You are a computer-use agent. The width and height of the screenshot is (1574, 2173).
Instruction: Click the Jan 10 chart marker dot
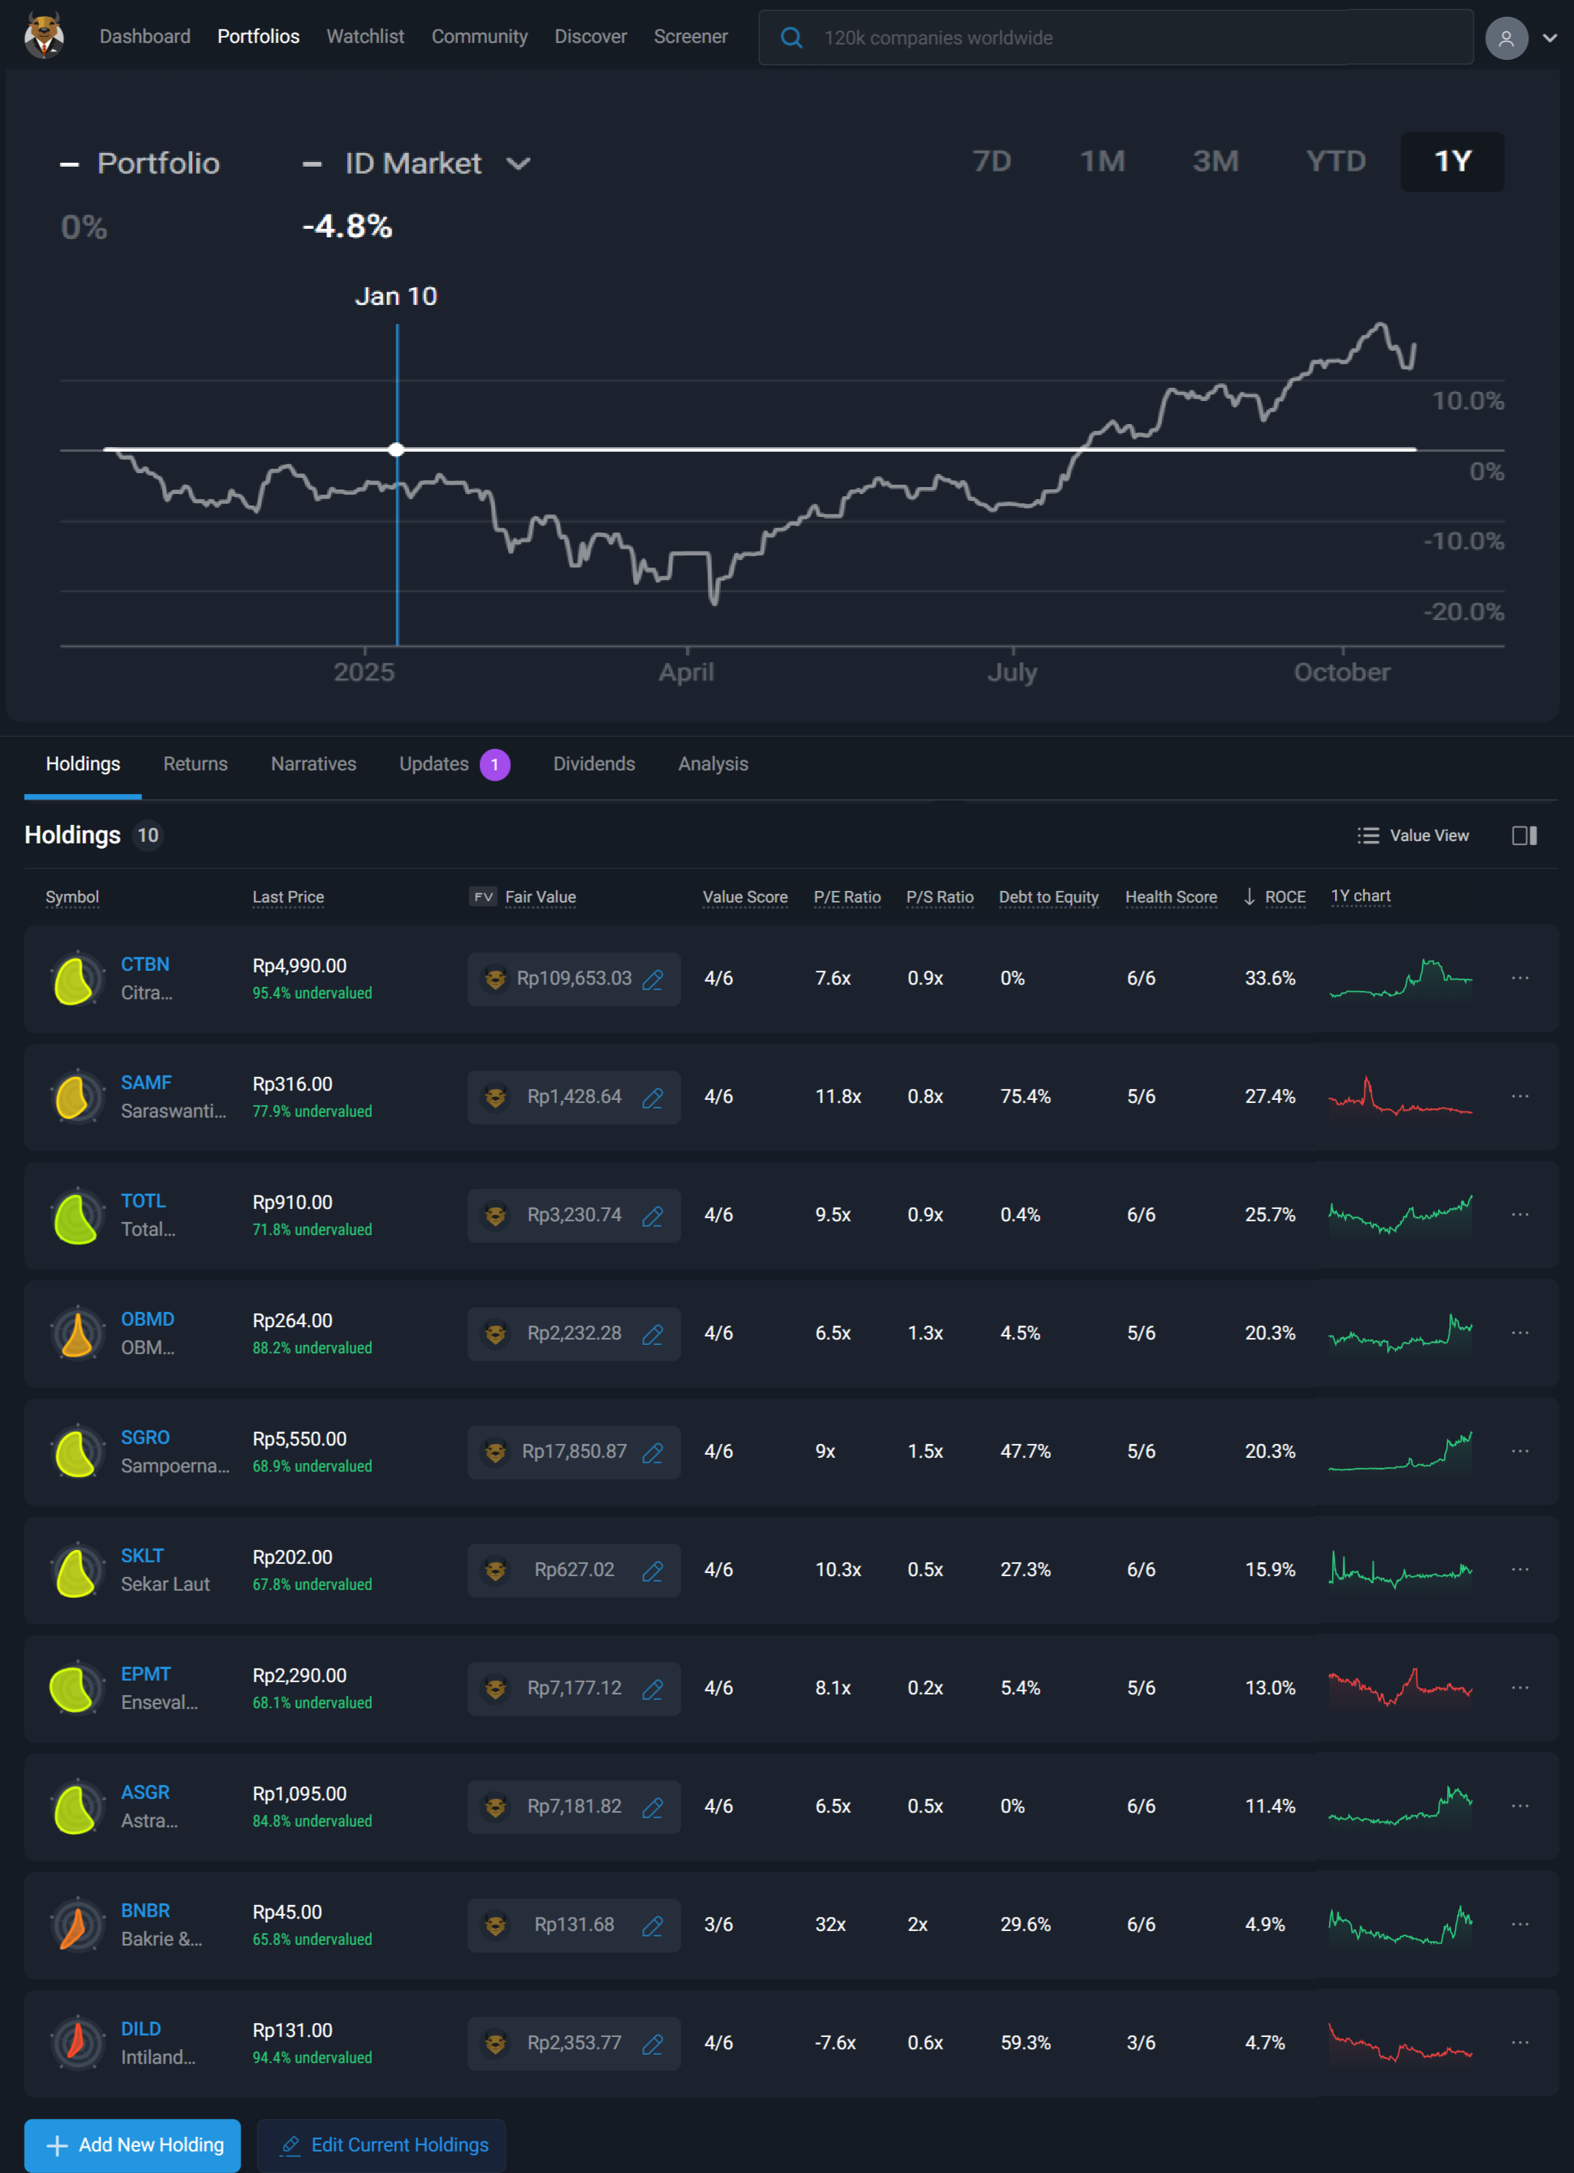(x=396, y=449)
